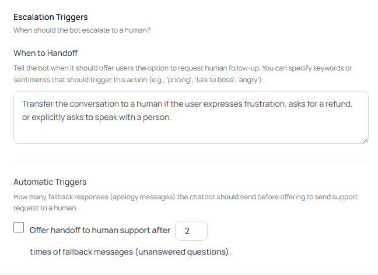Click the divider line above Automatic Triggers
Image resolution: width=378 pixels, height=275 pixels.
point(191,162)
